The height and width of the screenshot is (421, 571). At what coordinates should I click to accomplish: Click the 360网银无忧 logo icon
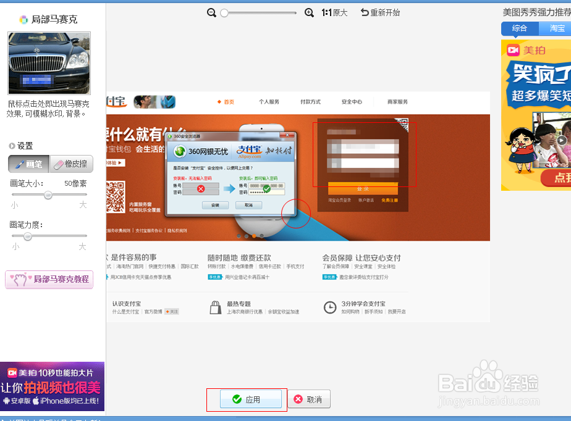click(180, 151)
